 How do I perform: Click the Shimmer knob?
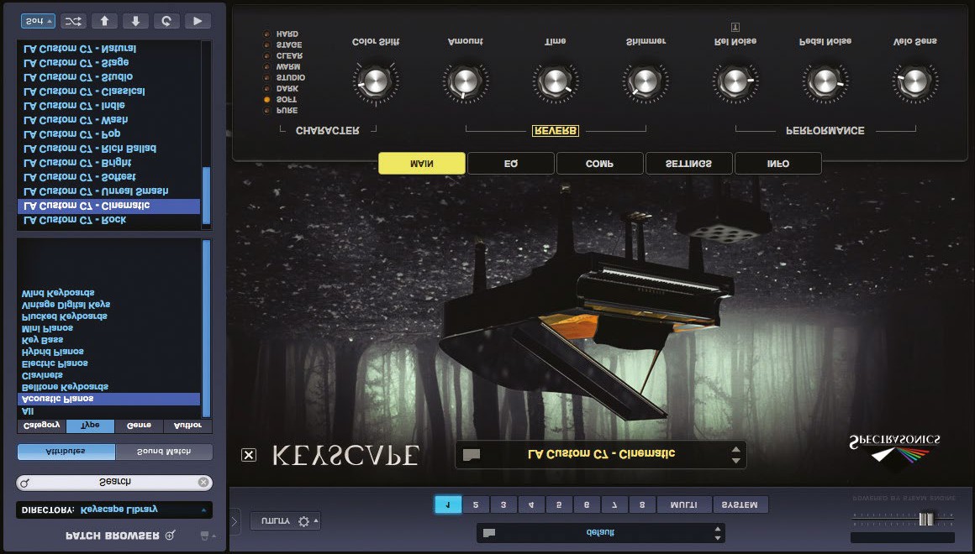646,82
